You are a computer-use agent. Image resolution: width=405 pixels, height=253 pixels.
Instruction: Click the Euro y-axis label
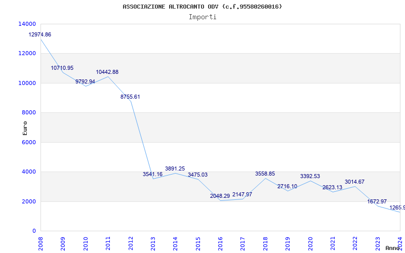(25, 128)
